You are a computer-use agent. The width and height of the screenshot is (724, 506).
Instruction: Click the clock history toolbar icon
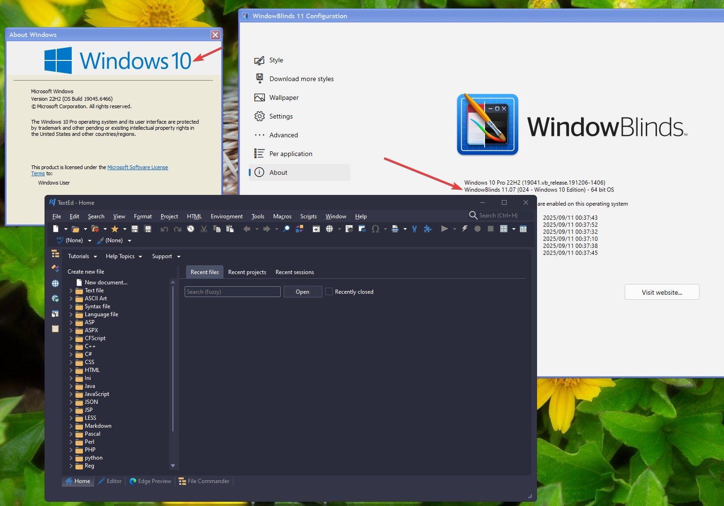pos(190,229)
